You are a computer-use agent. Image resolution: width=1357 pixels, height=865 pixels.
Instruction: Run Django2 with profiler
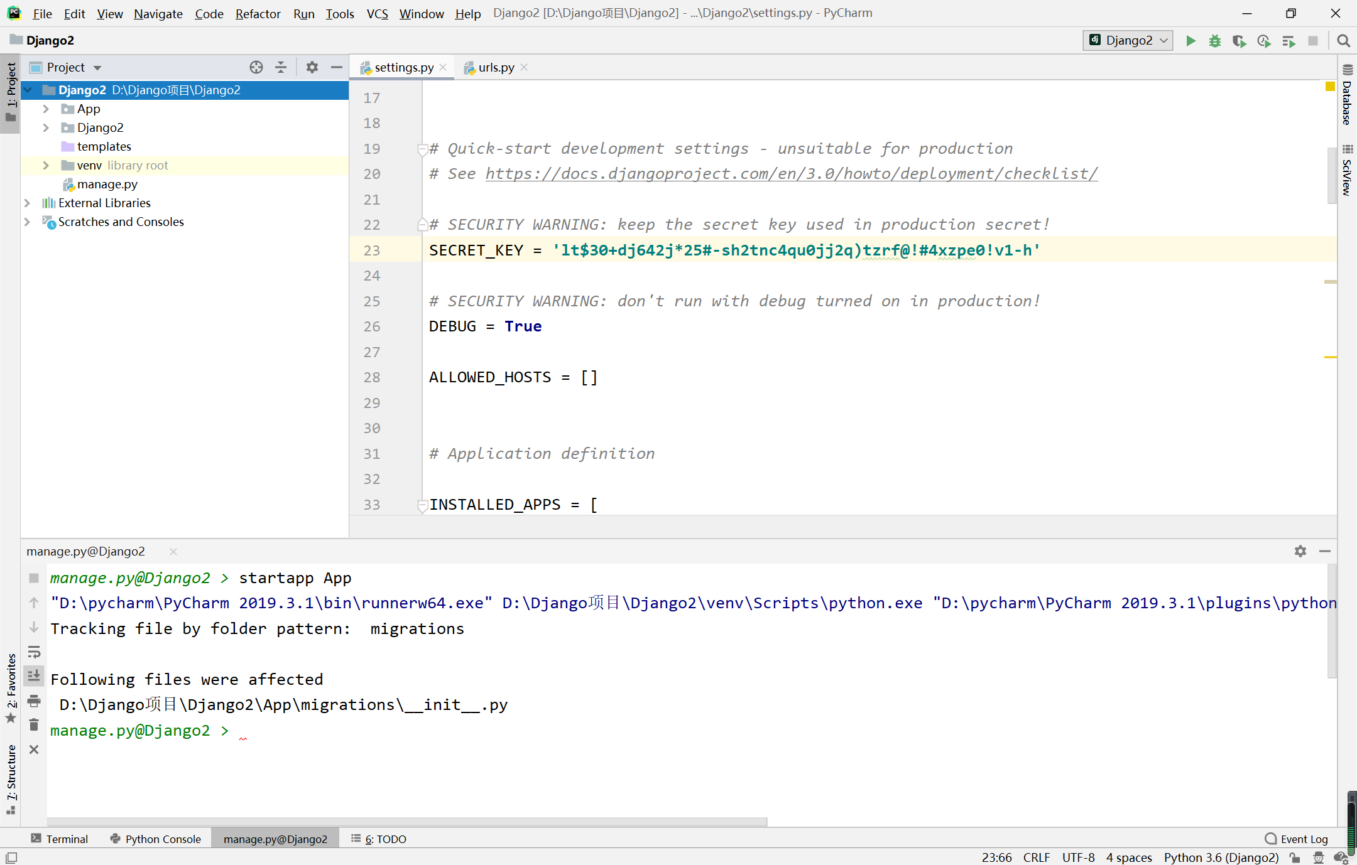pyautogui.click(x=1264, y=41)
